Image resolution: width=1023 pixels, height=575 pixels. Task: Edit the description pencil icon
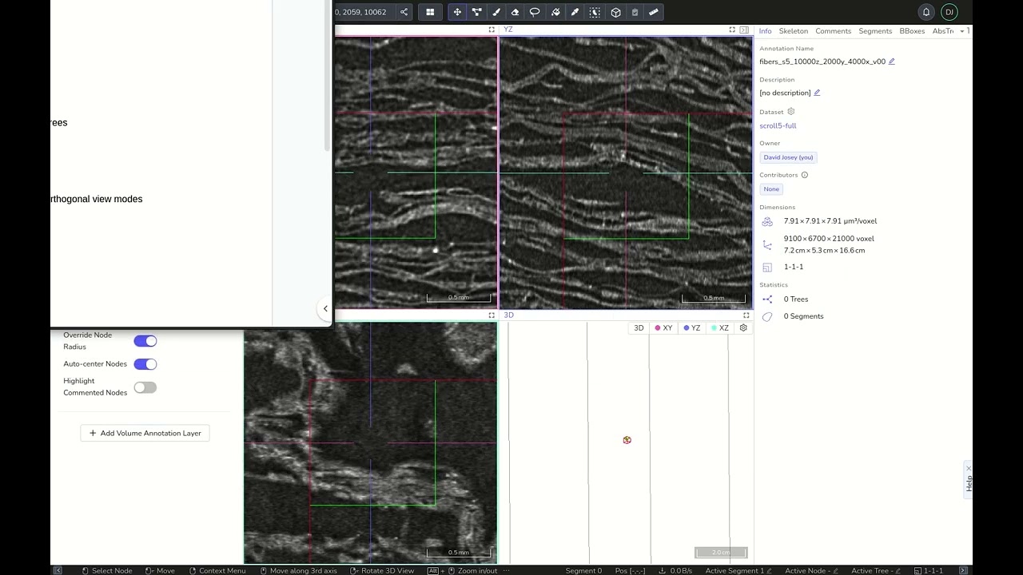[x=817, y=93]
